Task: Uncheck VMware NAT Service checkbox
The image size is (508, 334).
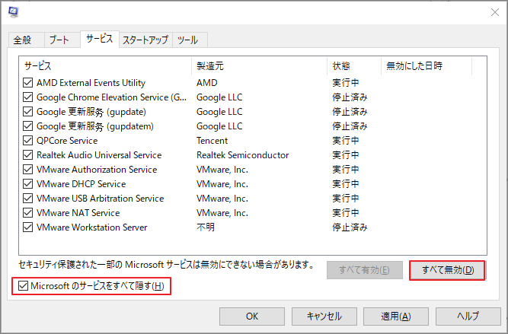Action: [28, 213]
